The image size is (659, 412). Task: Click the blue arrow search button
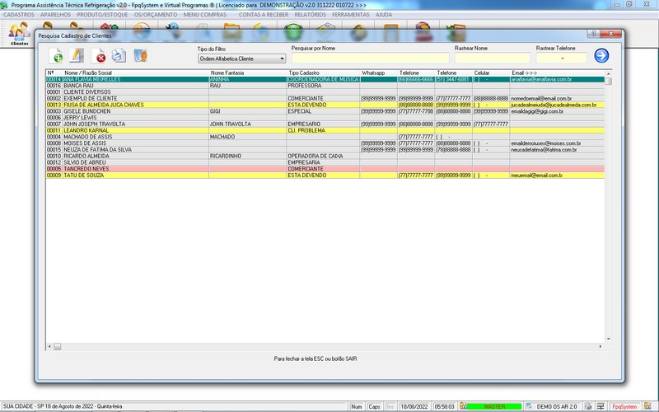[601, 55]
